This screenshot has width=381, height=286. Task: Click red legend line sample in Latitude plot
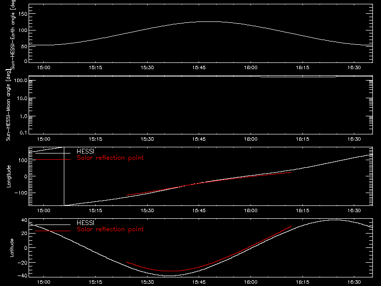(x=53, y=231)
